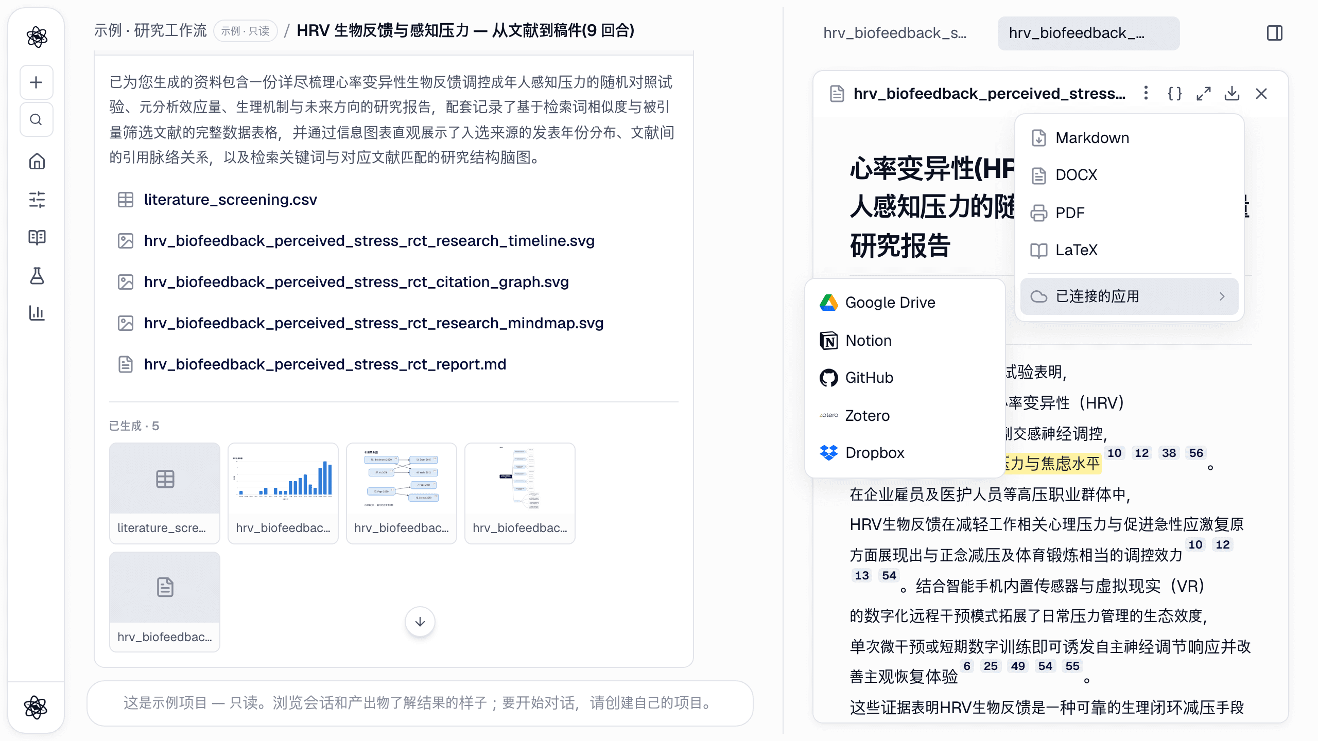The height and width of the screenshot is (741, 1318).
Task: Click the scroll-to-bottom arrow button
Action: (420, 622)
